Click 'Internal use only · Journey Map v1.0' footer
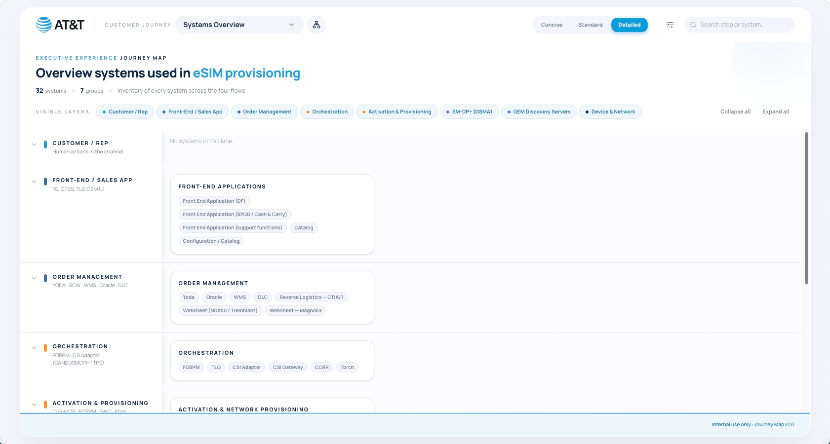 [x=753, y=425]
